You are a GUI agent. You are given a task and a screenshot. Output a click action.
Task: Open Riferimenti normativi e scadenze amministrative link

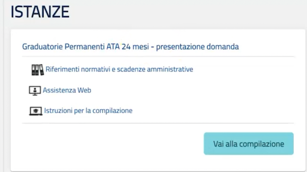119,69
